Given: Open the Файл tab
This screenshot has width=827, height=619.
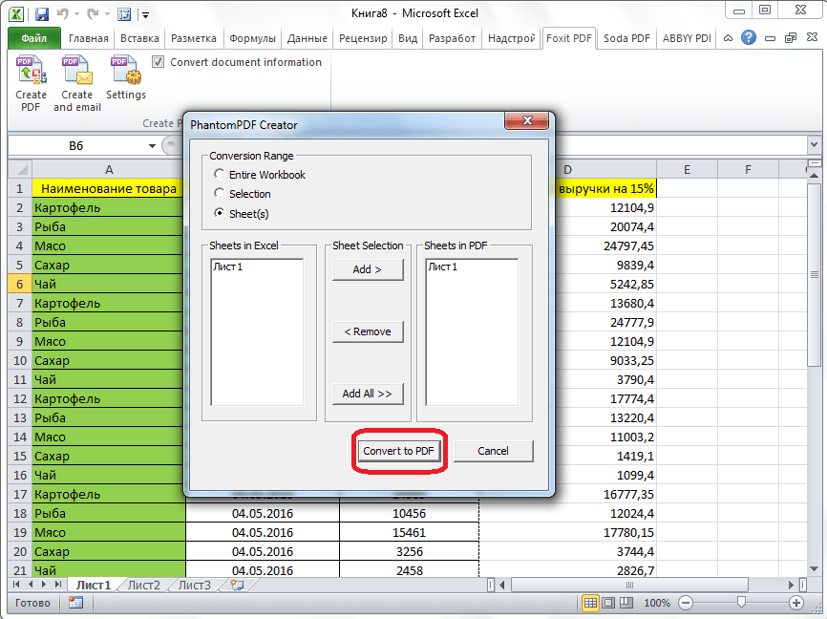Looking at the screenshot, I should [x=34, y=38].
